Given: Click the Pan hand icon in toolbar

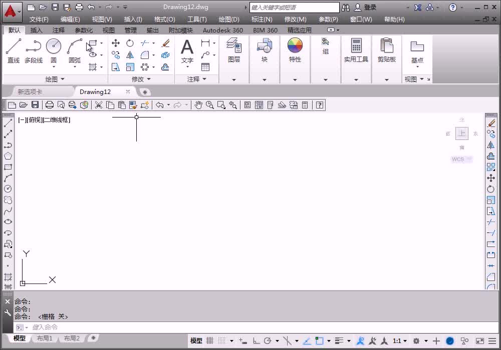Looking at the screenshot, I should pos(198,105).
